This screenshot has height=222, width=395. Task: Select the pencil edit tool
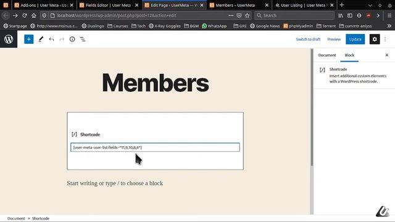[x=41, y=39]
